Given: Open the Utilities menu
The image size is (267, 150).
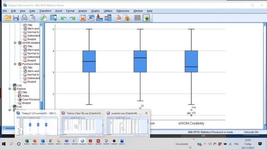Looking at the screenshot, I should coord(108,11).
